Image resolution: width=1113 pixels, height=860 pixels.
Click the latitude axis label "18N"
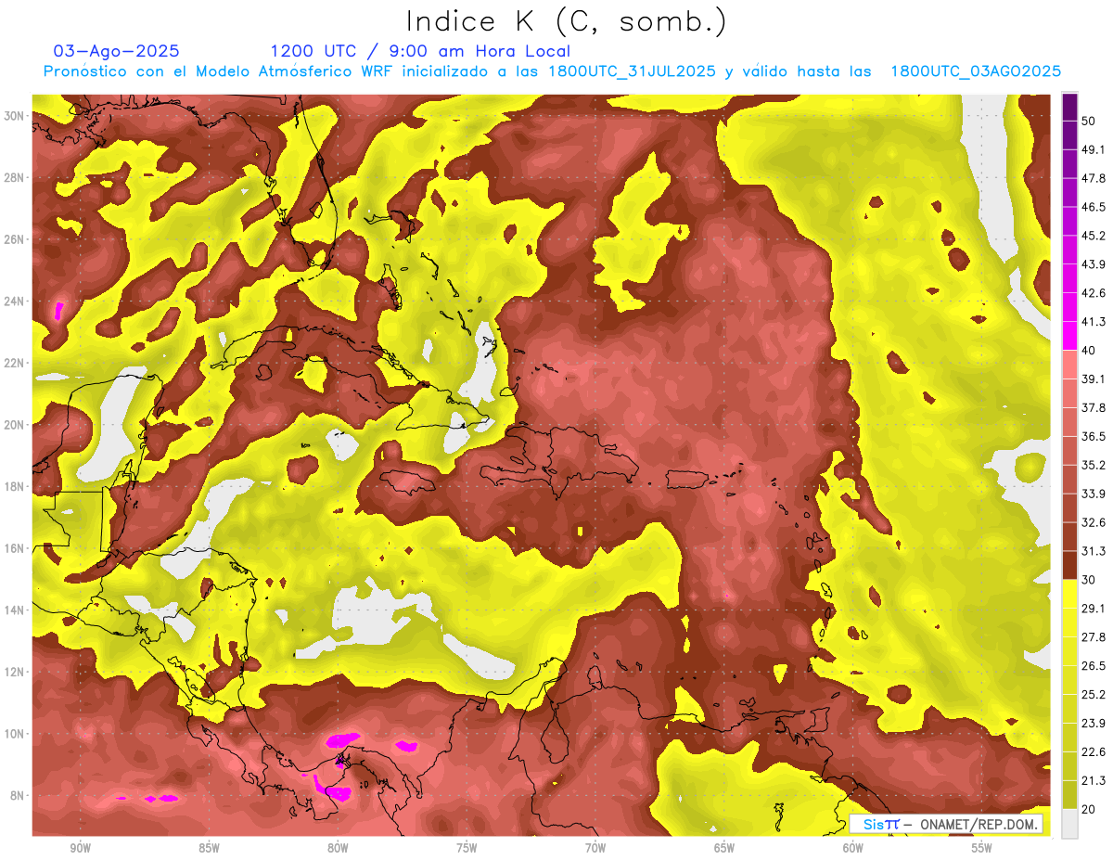pos(14,486)
